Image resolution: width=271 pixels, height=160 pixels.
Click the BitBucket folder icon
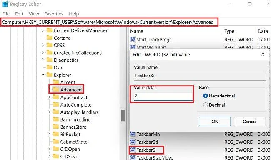click(56, 135)
